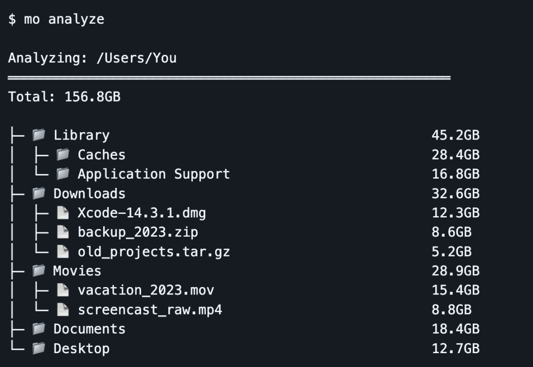This screenshot has height=367, width=533.
Task: Select the backup_2023.zip file name
Action: (138, 232)
